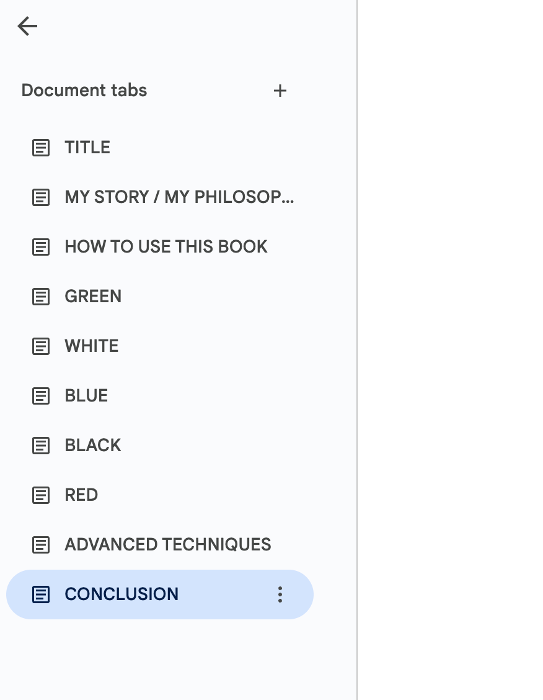Screen dimensions: 543x700
Task: Select the highlighted CONCLUSION tab
Action: (x=159, y=595)
